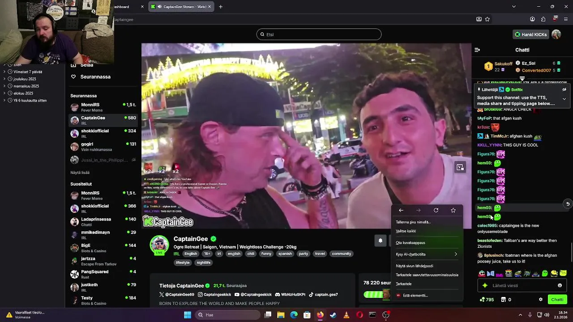Click the theater mode icon on video
Image resolution: width=573 pixels, height=322 pixels.
coord(460,167)
